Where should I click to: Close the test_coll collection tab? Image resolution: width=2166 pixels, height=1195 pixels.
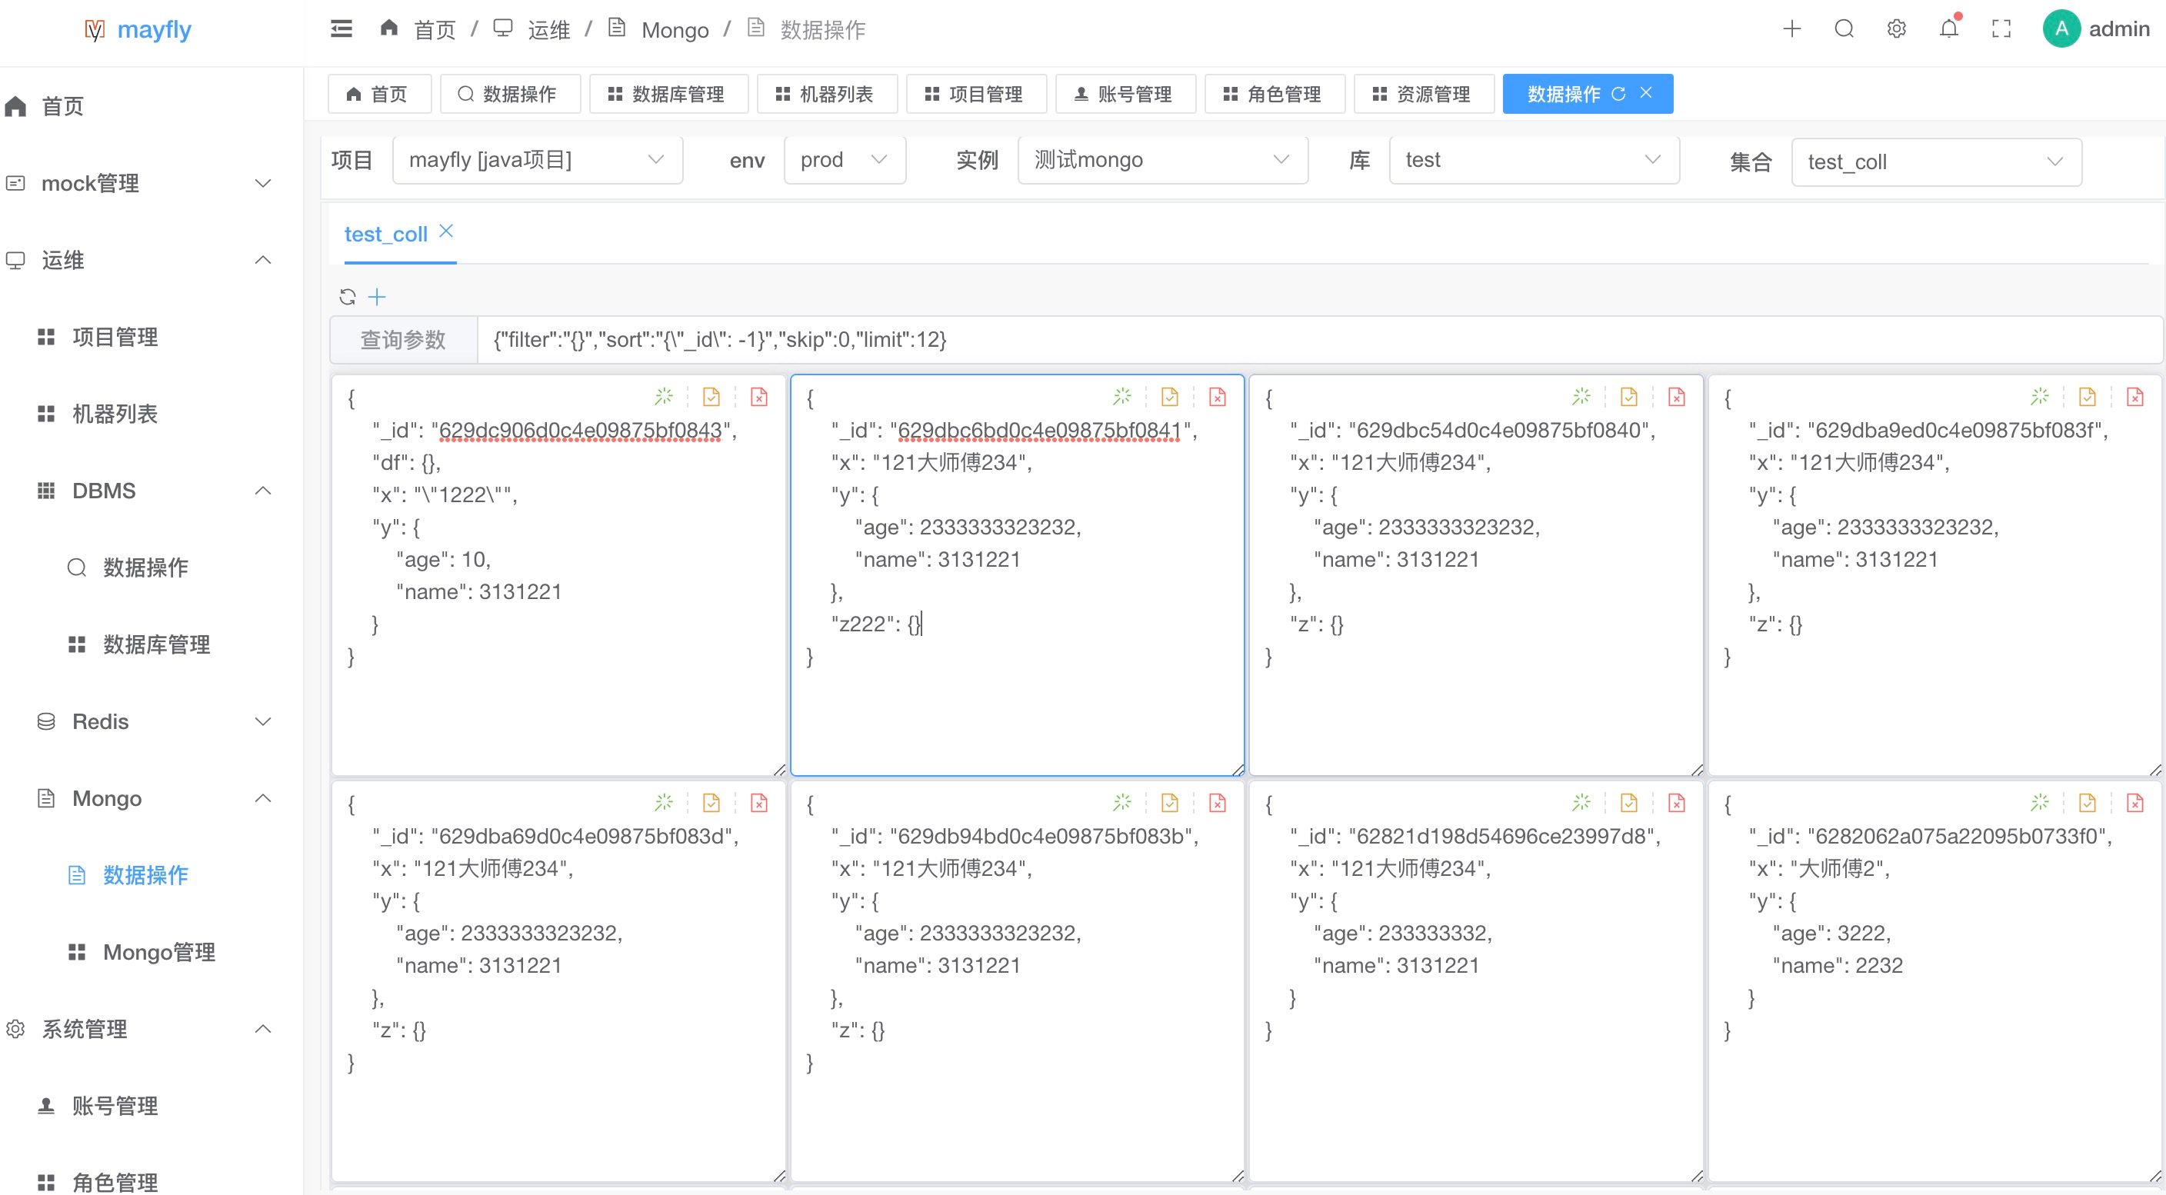(x=446, y=231)
